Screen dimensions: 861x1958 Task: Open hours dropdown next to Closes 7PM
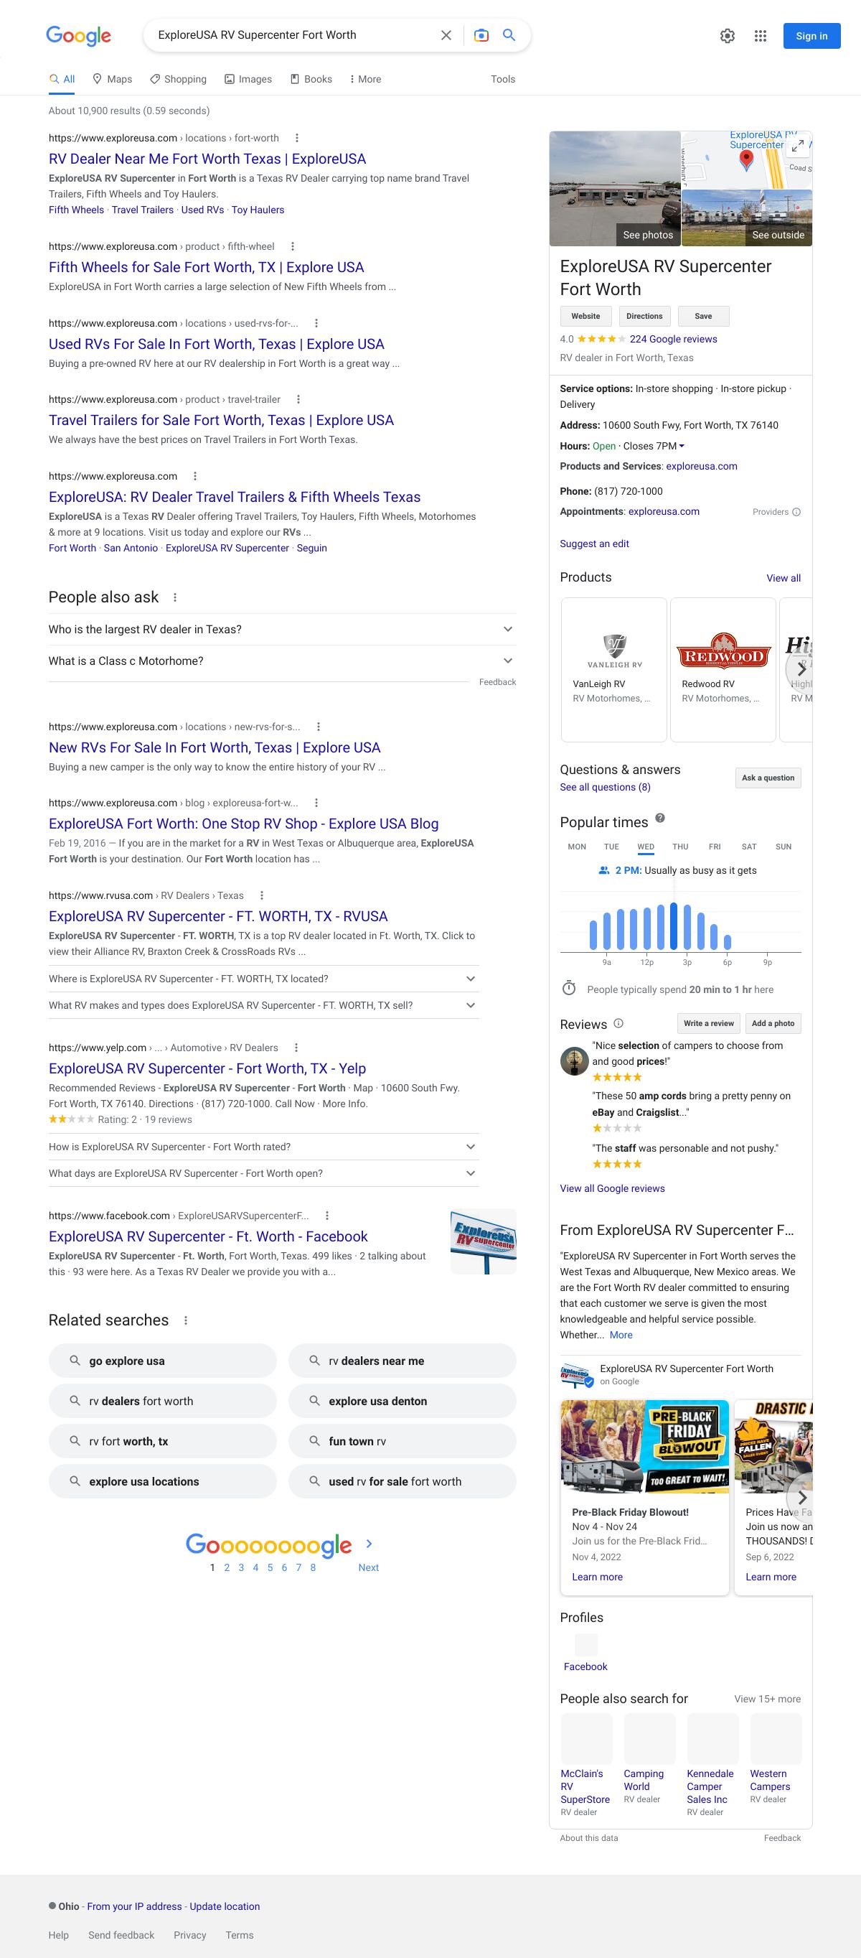pos(681,446)
